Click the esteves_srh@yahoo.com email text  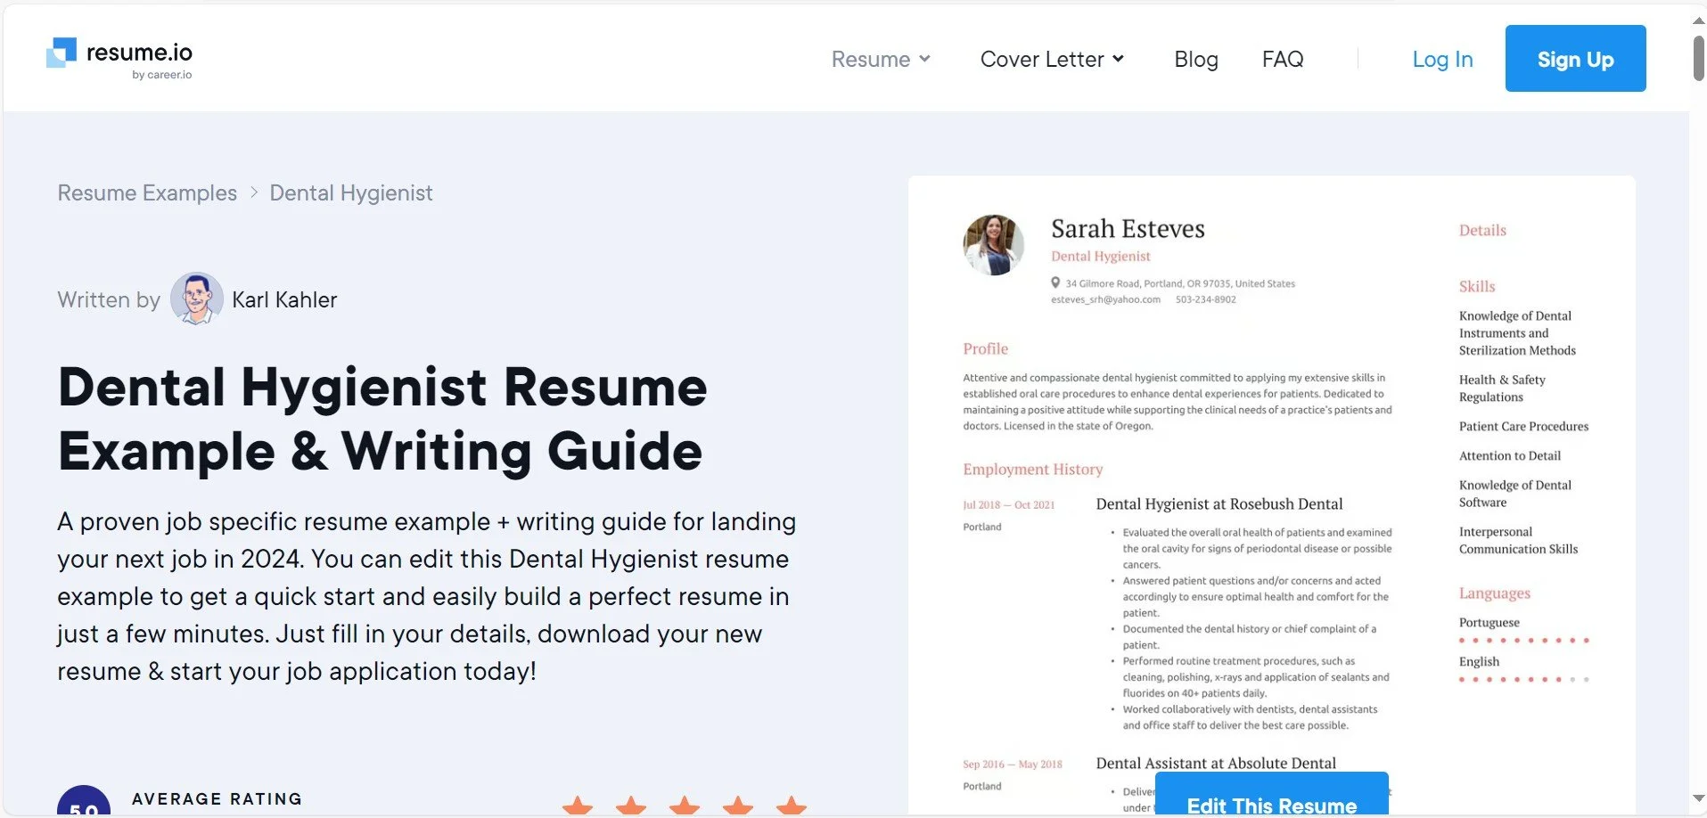click(x=1105, y=299)
